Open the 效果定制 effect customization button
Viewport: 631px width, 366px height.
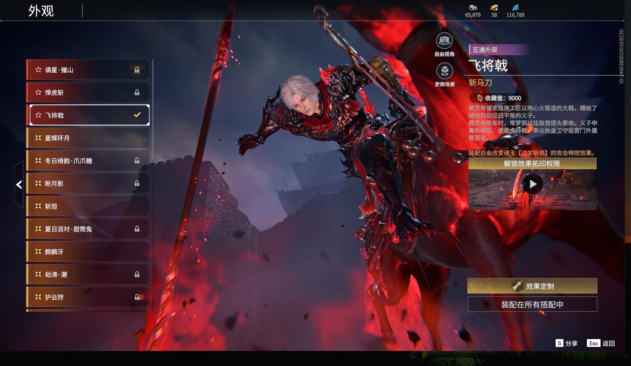coord(532,286)
